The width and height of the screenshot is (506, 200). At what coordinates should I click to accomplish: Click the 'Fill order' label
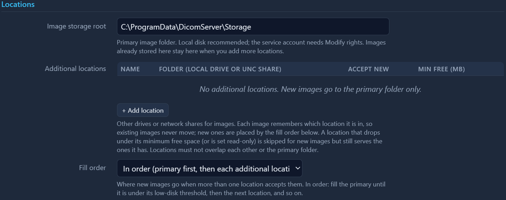[x=93, y=168]
